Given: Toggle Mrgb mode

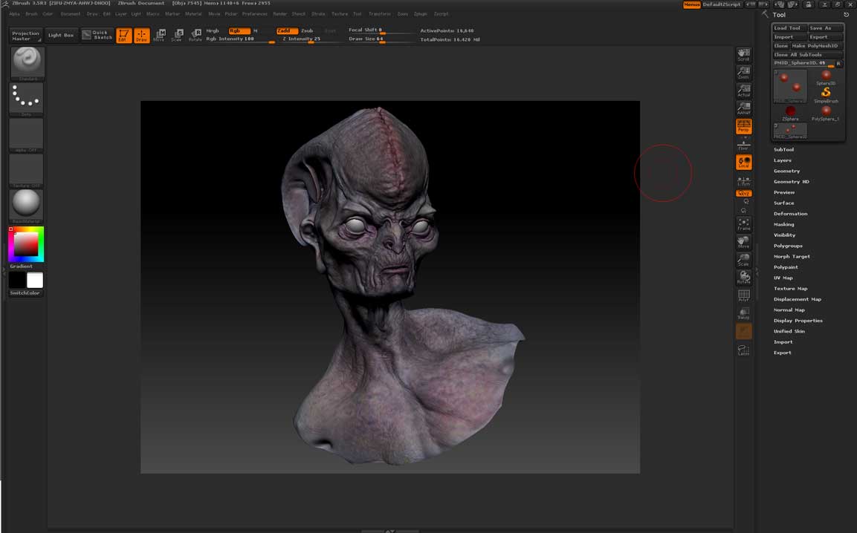Looking at the screenshot, I should point(213,30).
